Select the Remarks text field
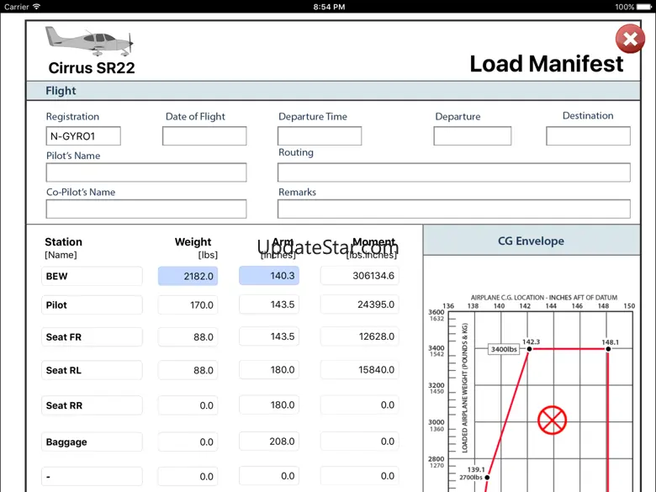Screen dimensions: 656x492 (x=453, y=209)
